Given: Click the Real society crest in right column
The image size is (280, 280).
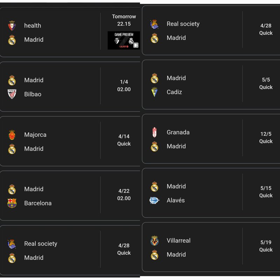Looking at the screenshot, I should [154, 24].
